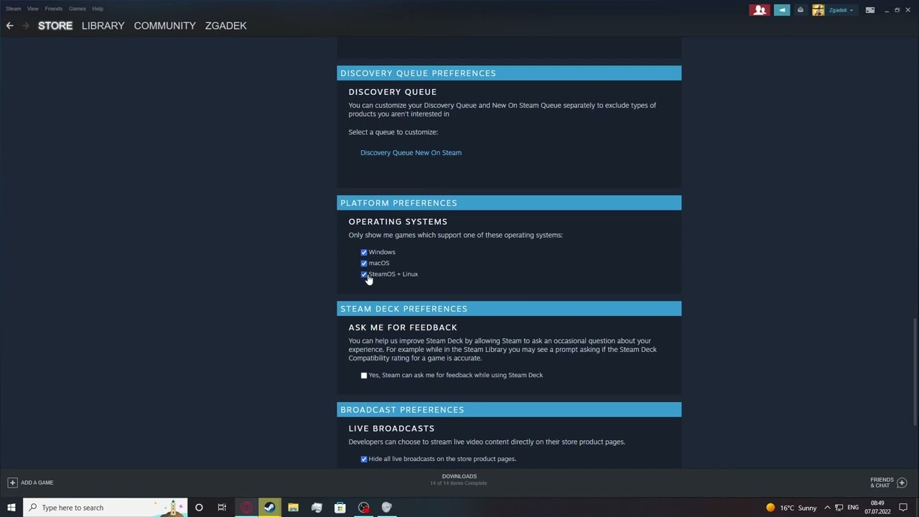Click the recorder icon with red dot
The image size is (919, 517).
tap(364, 508)
